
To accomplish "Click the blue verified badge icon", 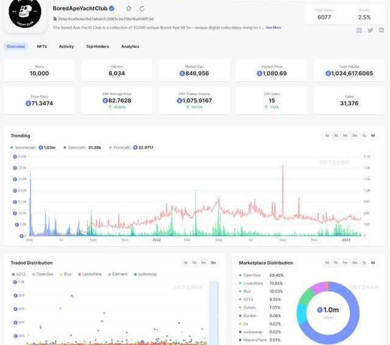I will point(112,9).
